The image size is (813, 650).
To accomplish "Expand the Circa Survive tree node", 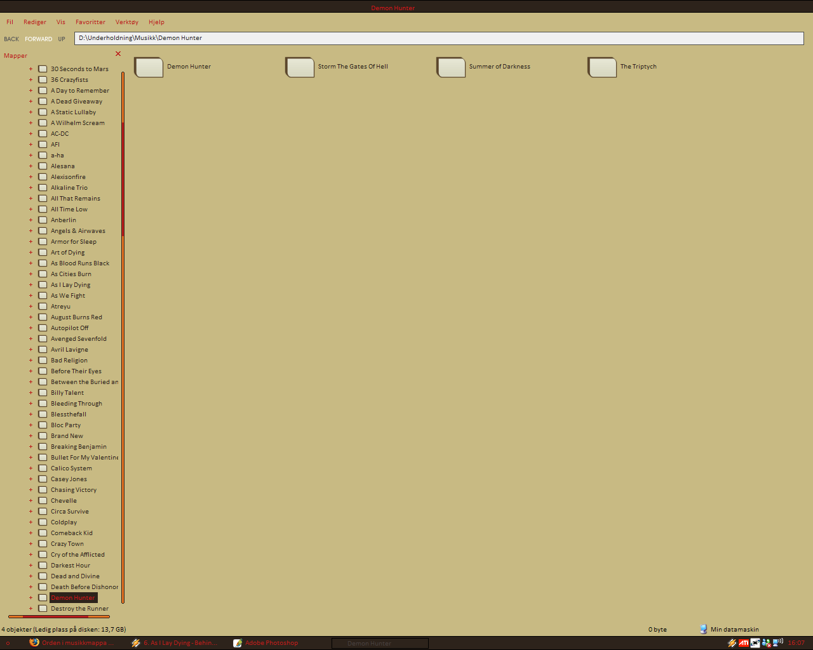I will pyautogui.click(x=30, y=511).
